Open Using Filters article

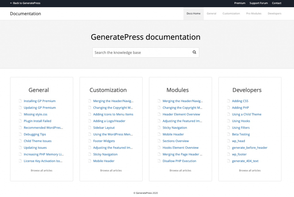click(x=241, y=128)
